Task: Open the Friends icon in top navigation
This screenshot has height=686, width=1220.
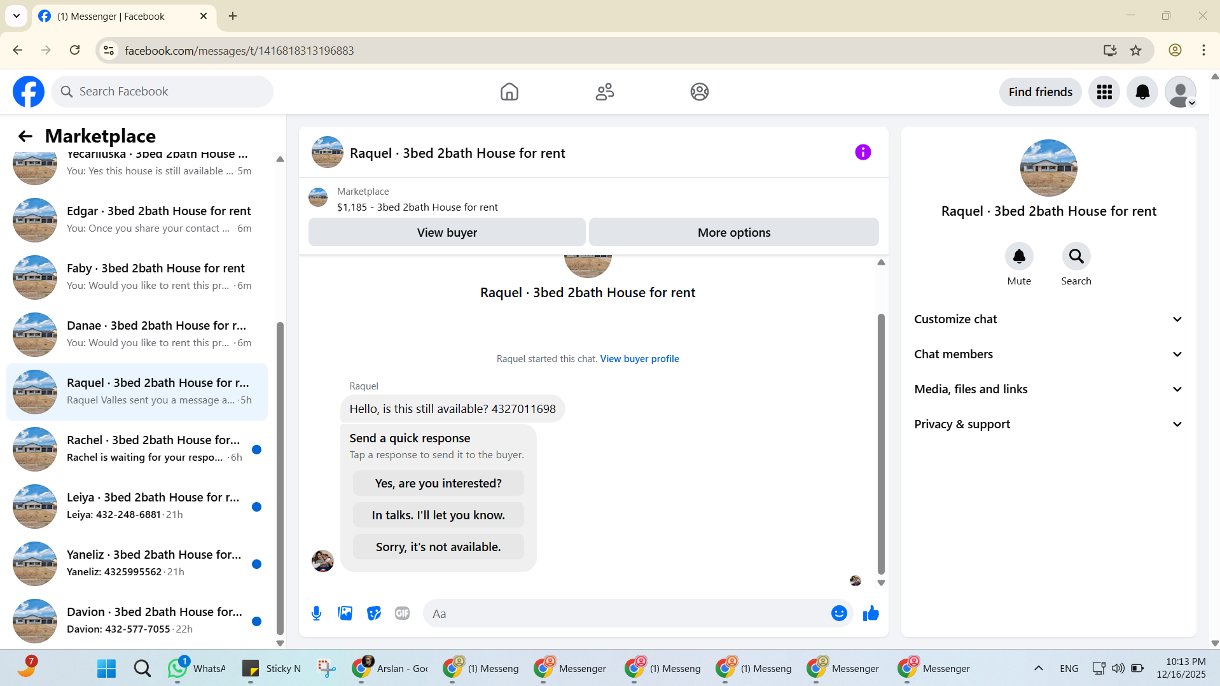Action: click(x=604, y=92)
